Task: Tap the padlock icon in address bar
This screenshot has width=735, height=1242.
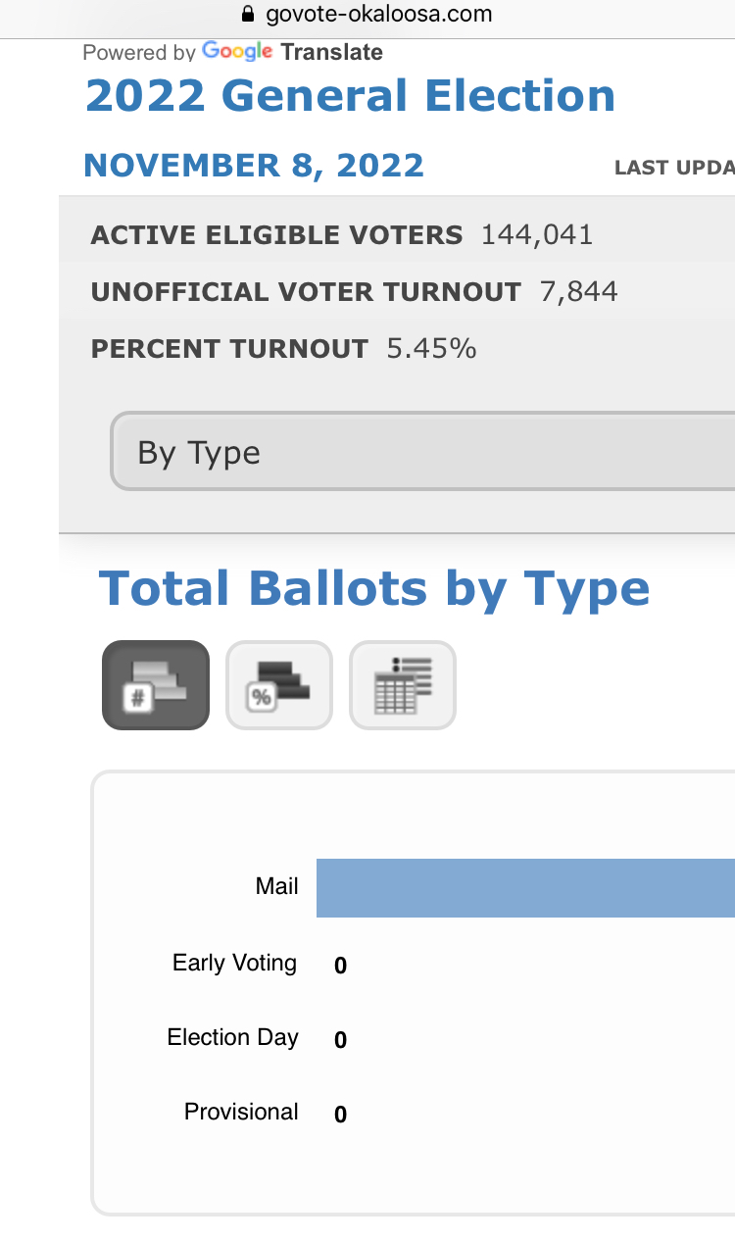Action: 247,15
